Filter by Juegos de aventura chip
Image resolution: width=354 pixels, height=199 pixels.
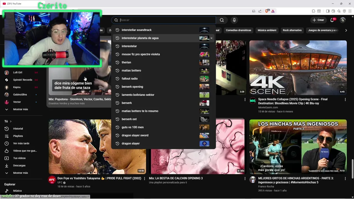point(323,30)
